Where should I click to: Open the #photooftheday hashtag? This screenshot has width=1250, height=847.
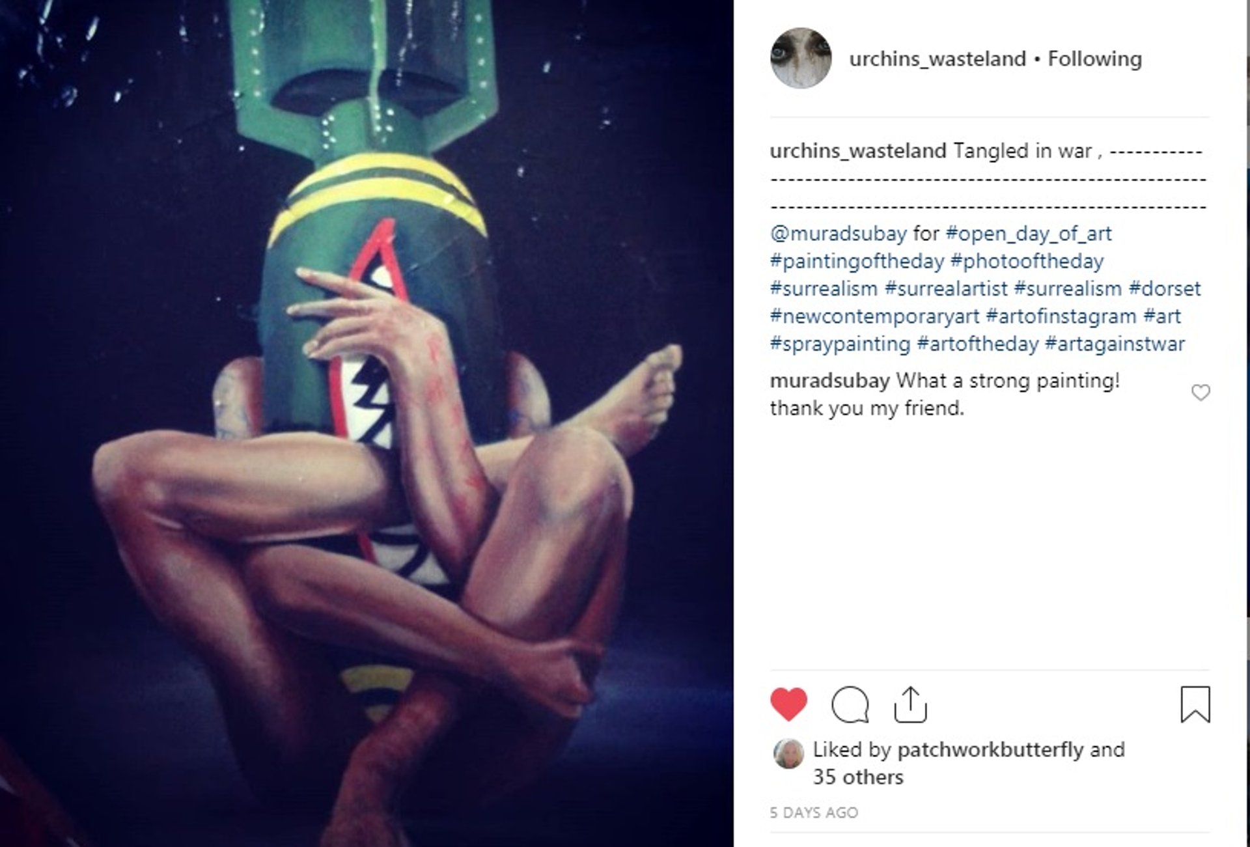coord(1027,261)
